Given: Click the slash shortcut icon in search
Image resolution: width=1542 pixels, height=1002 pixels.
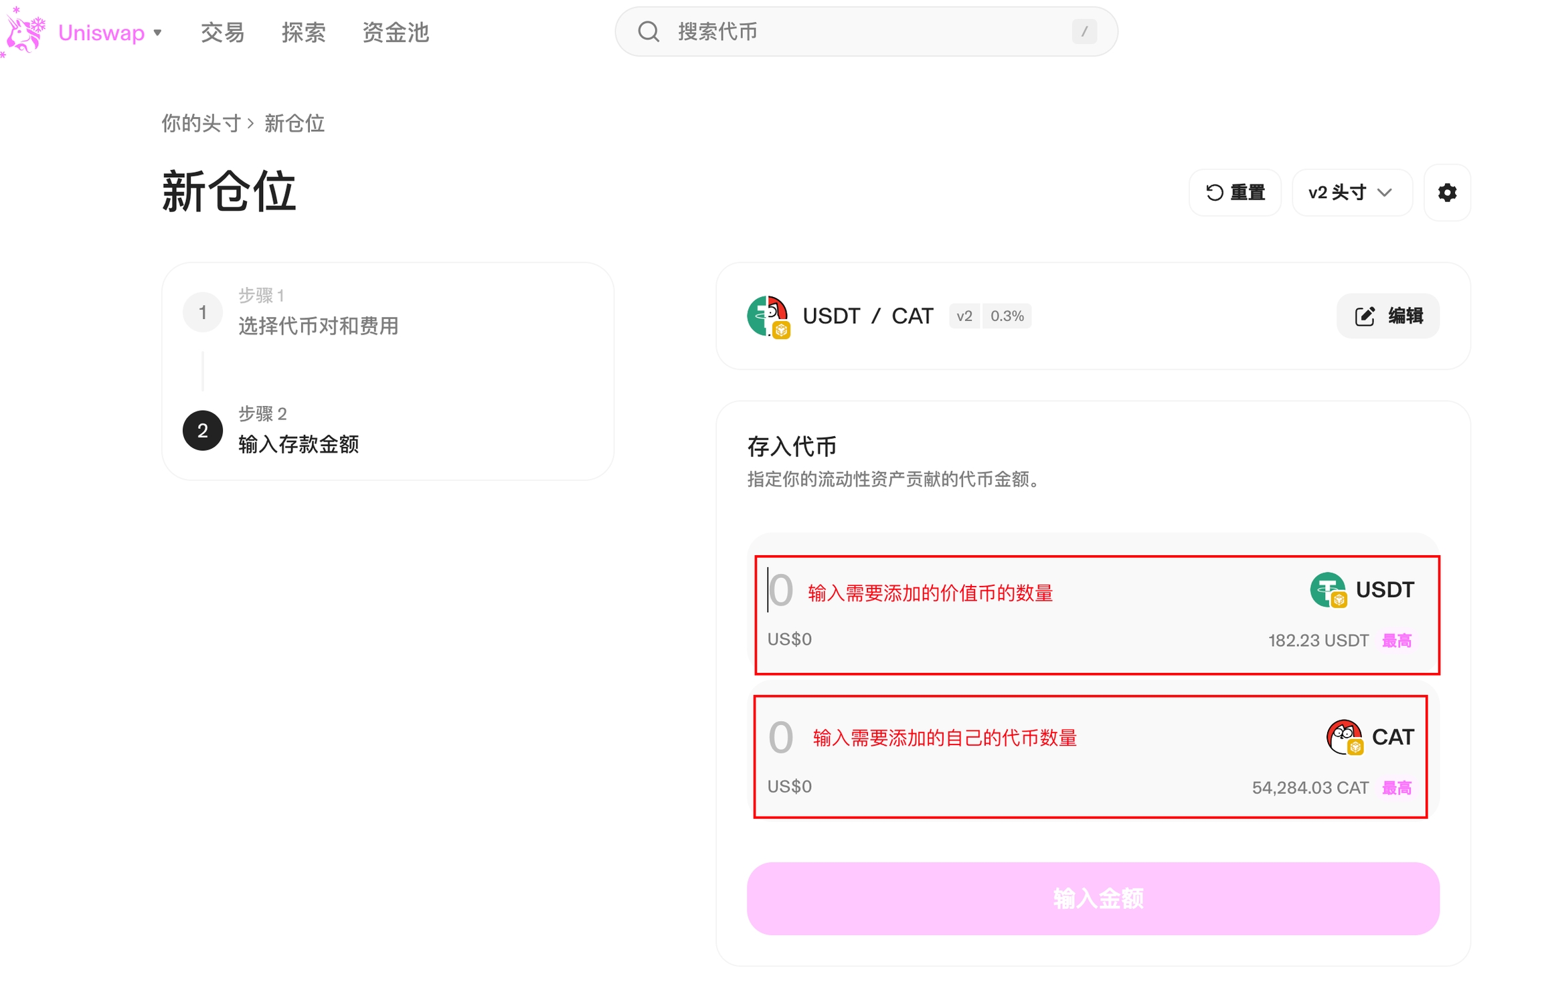Looking at the screenshot, I should click(x=1084, y=31).
